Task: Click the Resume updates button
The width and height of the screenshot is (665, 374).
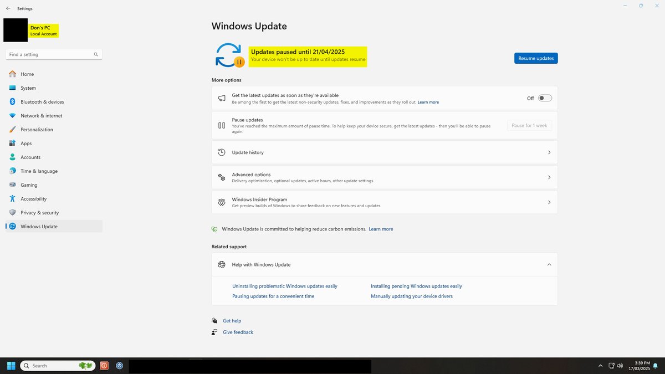Action: click(x=535, y=58)
